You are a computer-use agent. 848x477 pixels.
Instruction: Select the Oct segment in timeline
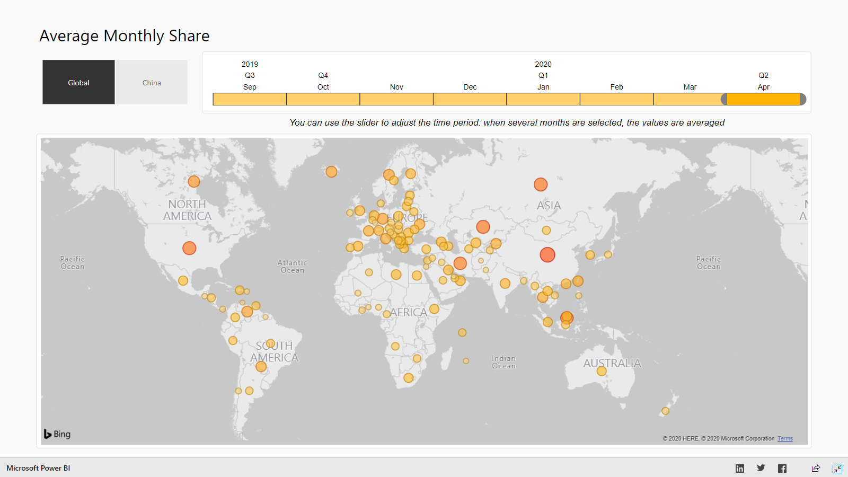coord(323,99)
